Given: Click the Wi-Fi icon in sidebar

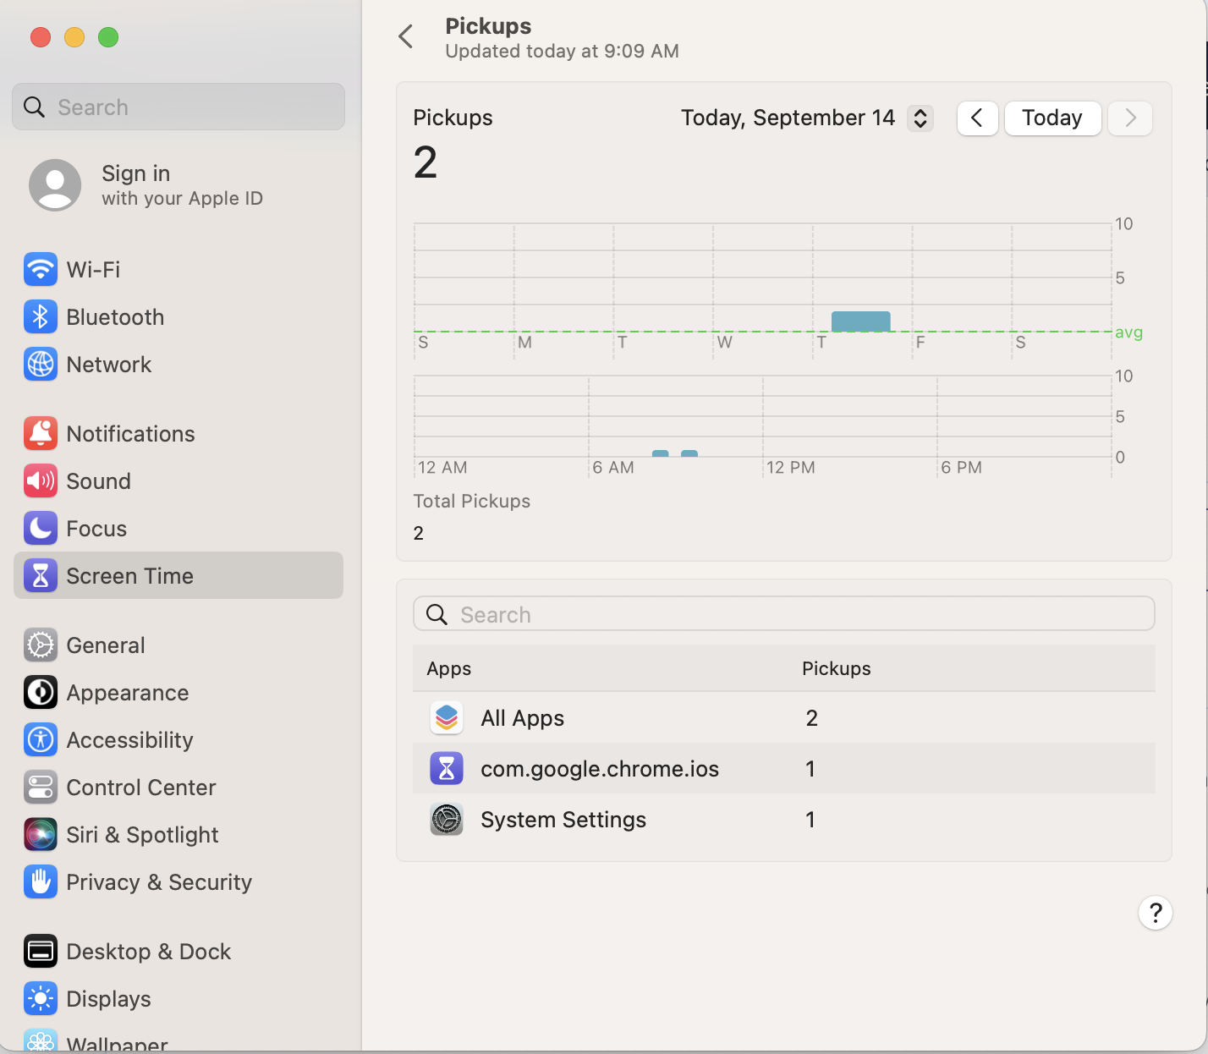Looking at the screenshot, I should coord(41,270).
